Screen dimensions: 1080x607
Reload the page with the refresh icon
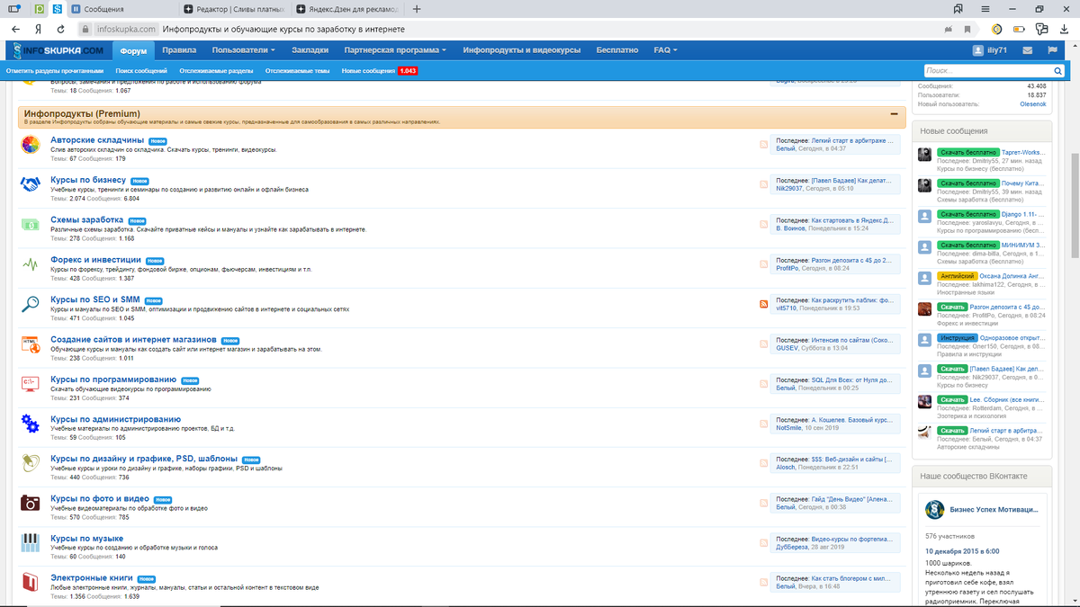[x=60, y=29]
